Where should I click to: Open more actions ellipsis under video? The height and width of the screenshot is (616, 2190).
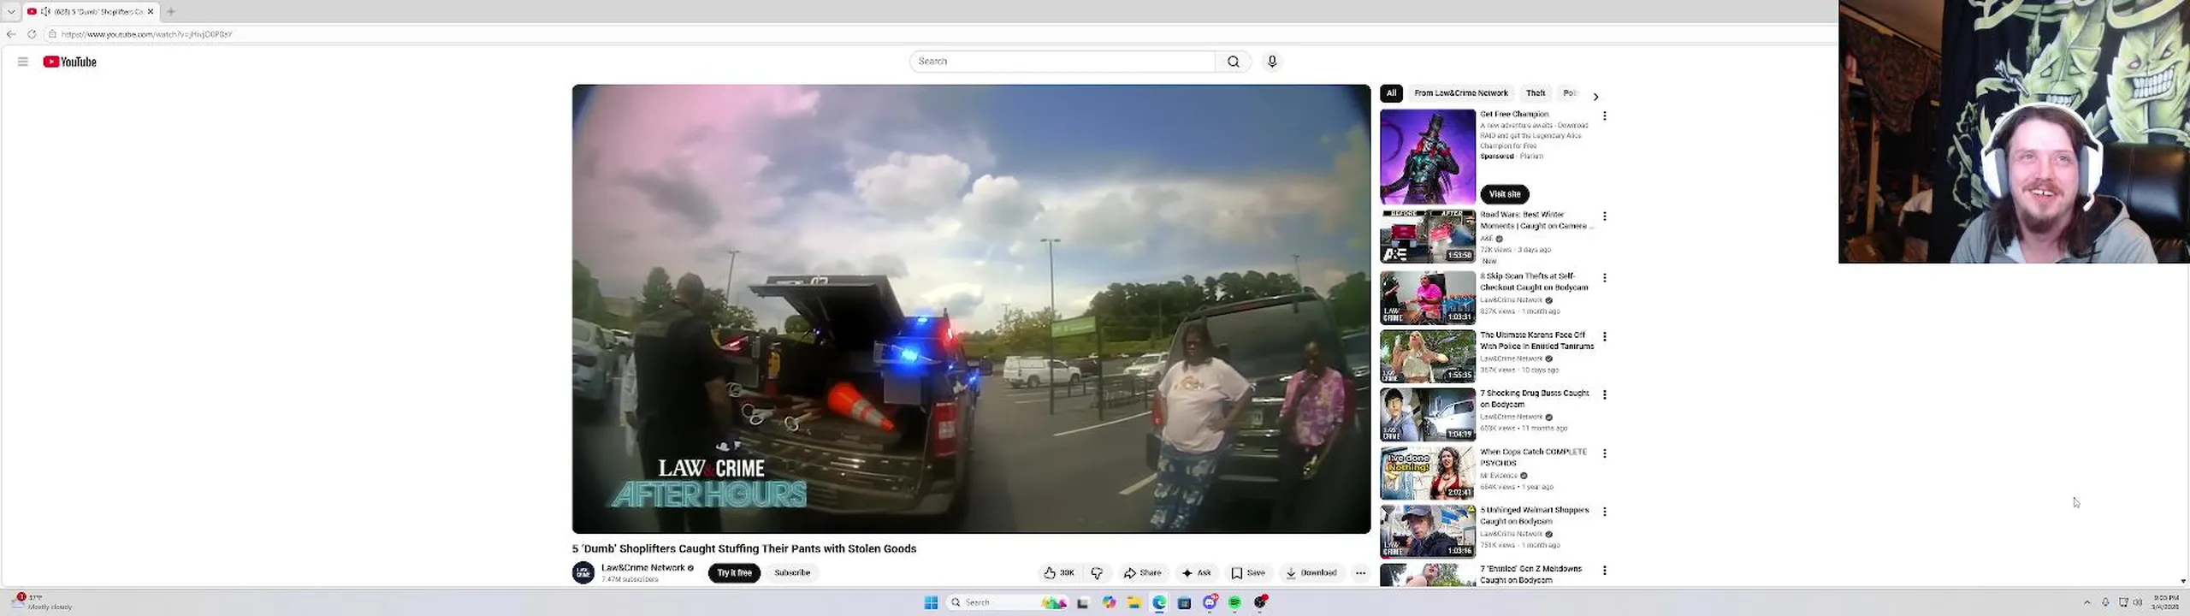[1360, 573]
